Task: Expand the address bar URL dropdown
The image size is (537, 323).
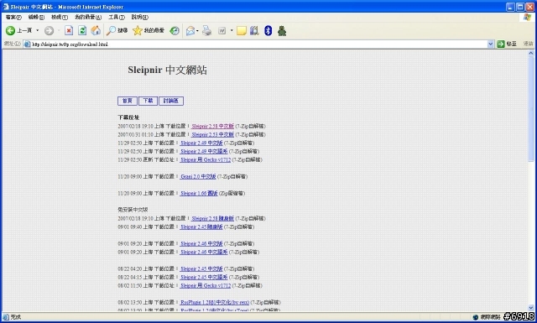Action: click(x=490, y=44)
